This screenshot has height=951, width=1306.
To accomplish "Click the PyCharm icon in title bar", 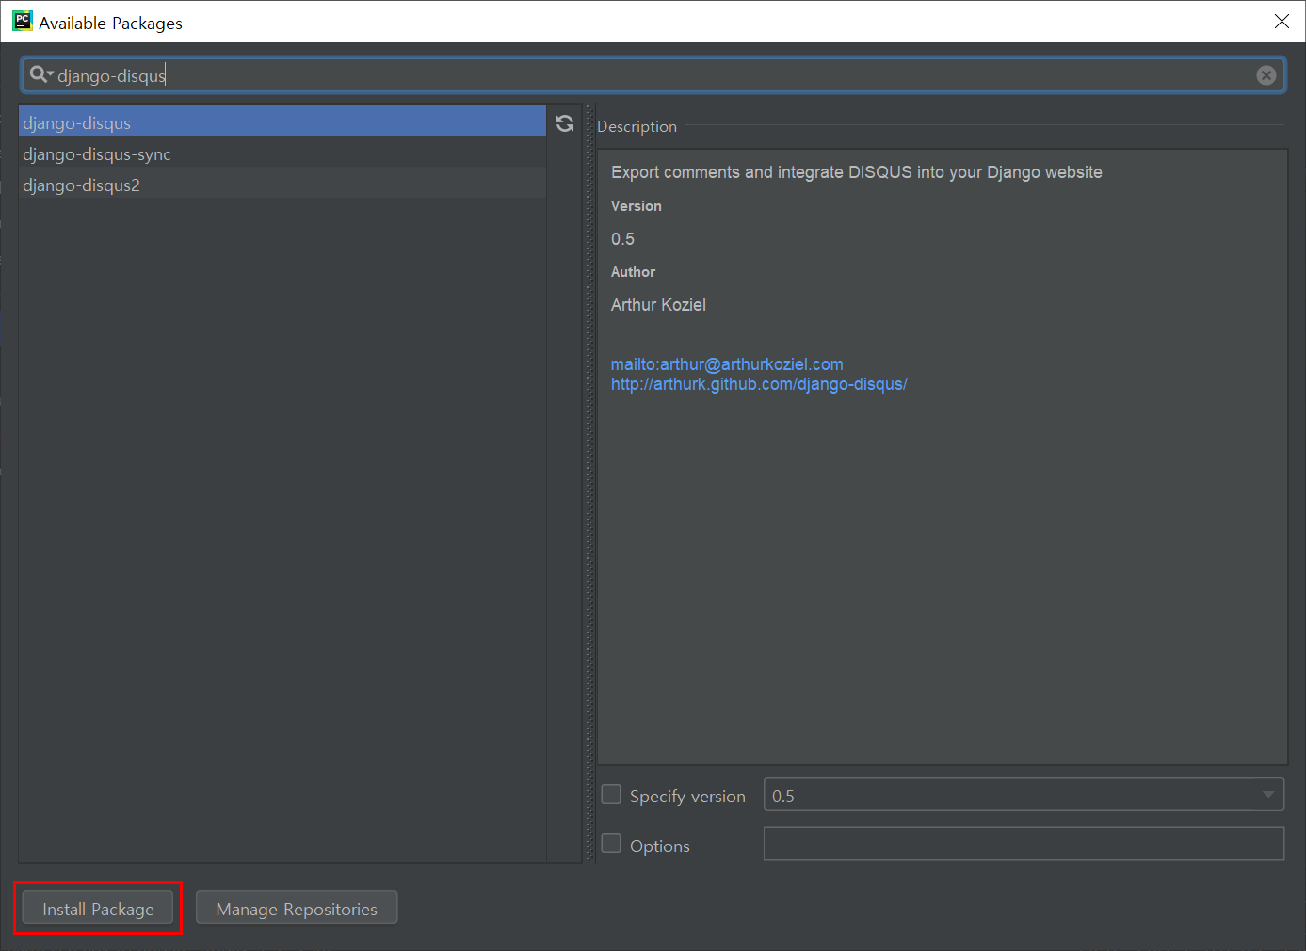I will (x=22, y=21).
